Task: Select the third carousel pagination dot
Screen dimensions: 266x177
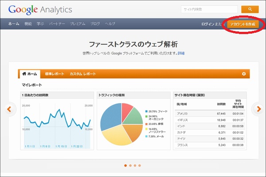Action: [135, 165]
